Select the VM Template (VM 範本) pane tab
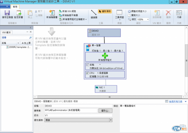This screenshot has height=133, width=188. [x=7, y=33]
